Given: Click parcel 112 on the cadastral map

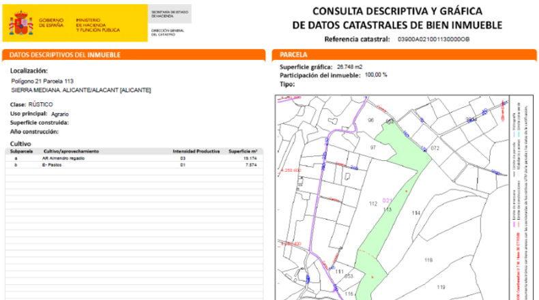Looking at the screenshot, I should point(373,203).
